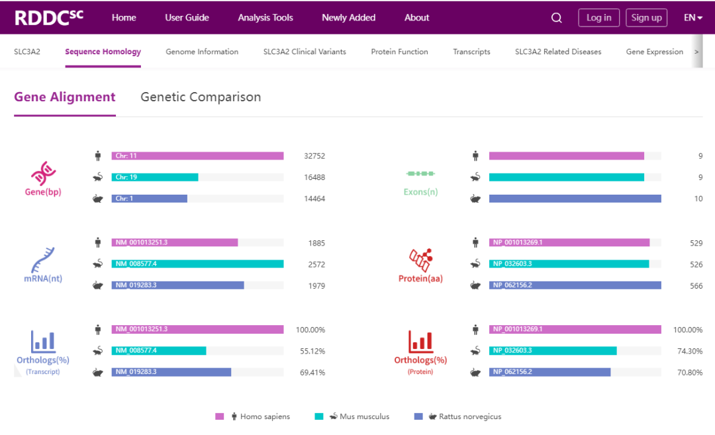Click the search magnifier icon
The image size is (715, 435).
(556, 18)
